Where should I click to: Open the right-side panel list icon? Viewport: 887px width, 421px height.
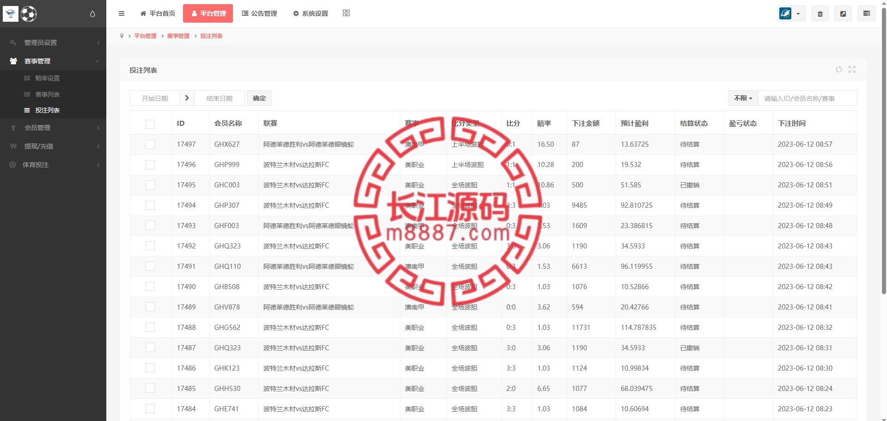867,13
